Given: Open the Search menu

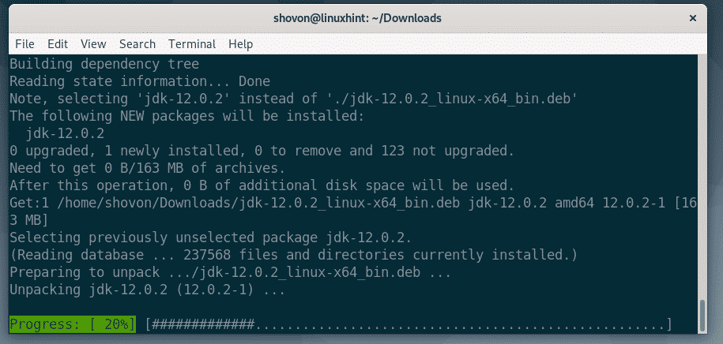Looking at the screenshot, I should (x=137, y=44).
